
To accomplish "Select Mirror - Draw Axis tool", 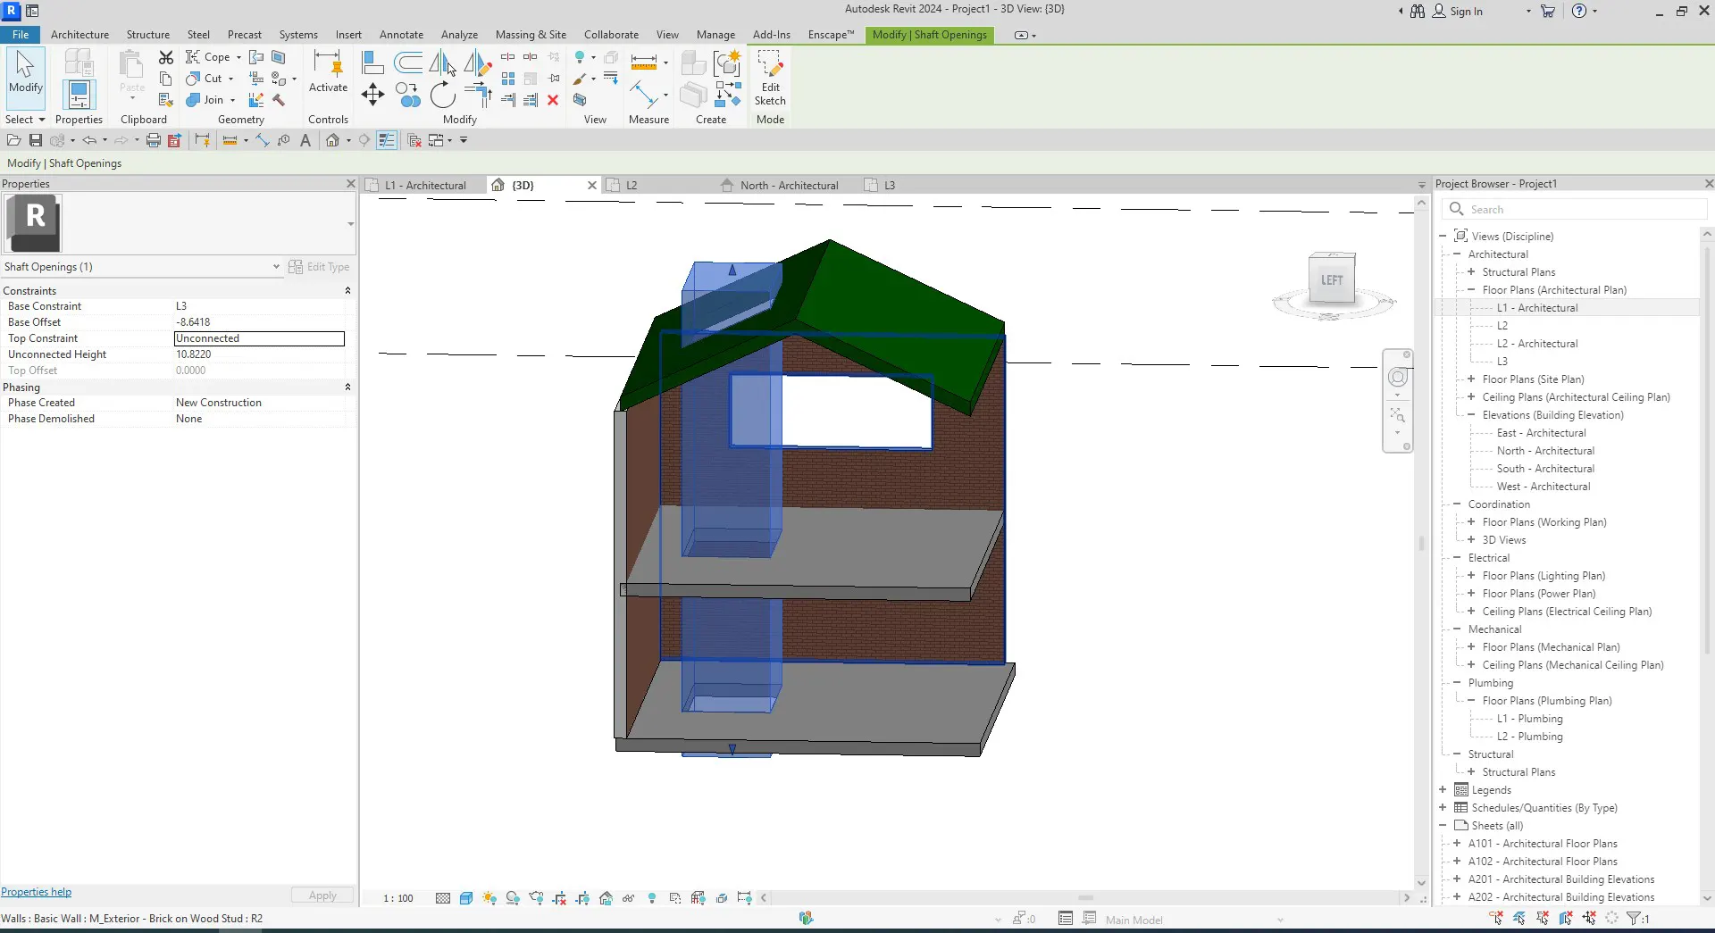I will click(x=477, y=62).
